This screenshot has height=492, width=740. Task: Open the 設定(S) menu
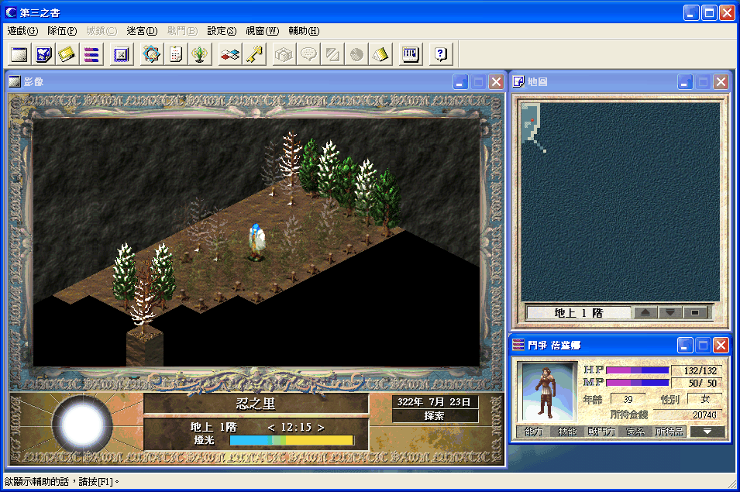pyautogui.click(x=222, y=31)
